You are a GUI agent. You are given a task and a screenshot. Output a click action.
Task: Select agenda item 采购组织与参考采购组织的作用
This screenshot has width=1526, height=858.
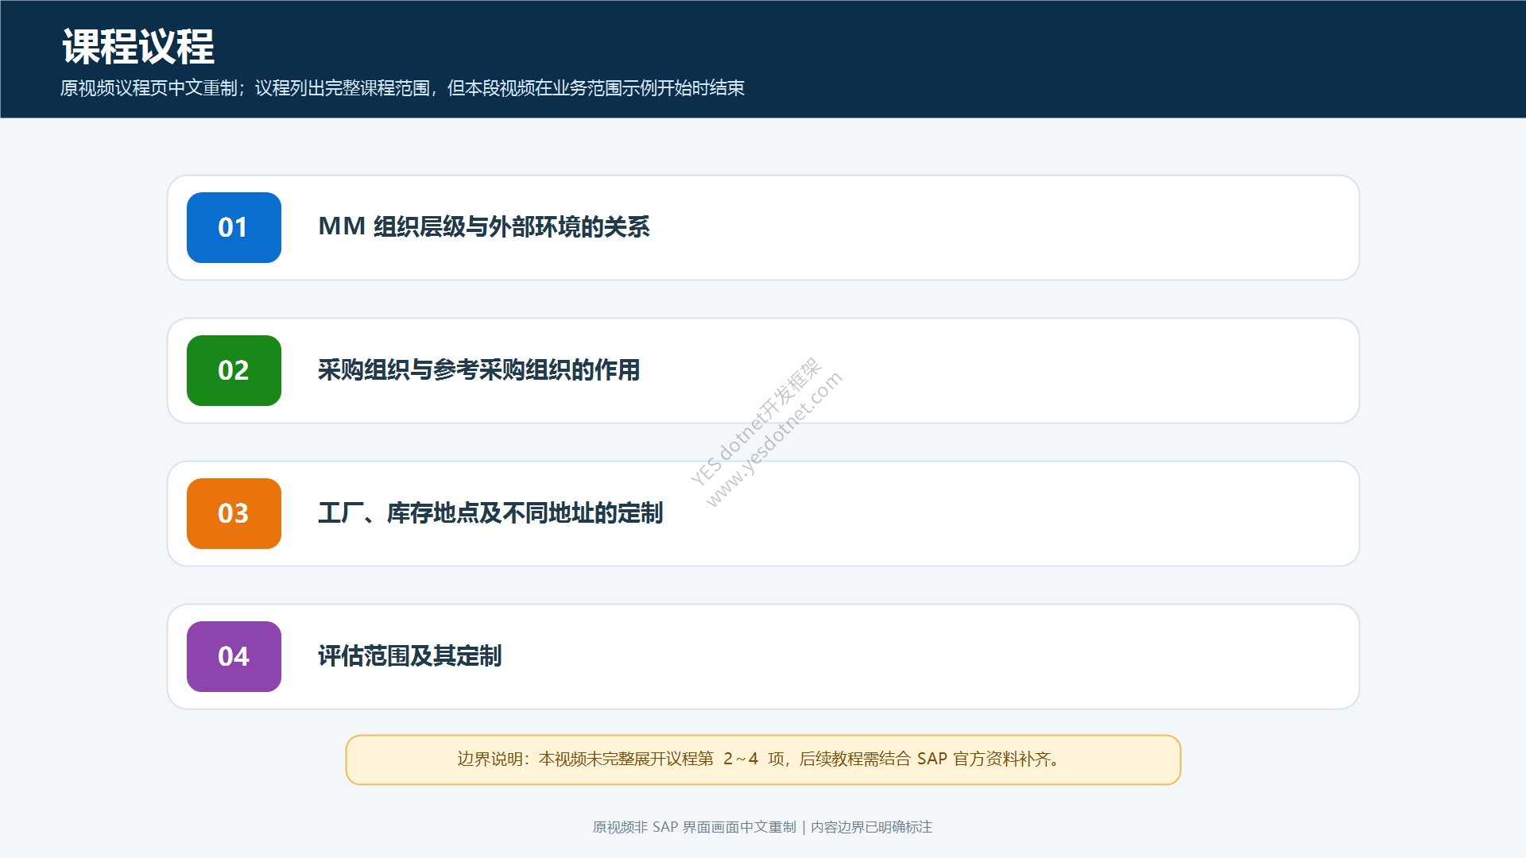click(478, 370)
